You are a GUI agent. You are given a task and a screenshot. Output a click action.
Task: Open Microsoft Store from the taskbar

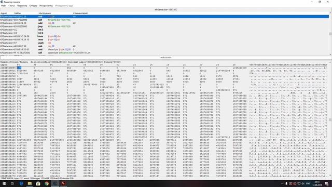pyautogui.click(x=38, y=183)
